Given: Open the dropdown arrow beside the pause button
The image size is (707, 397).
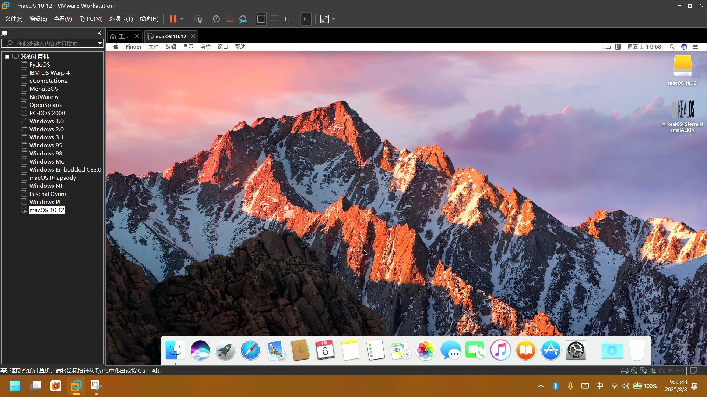Looking at the screenshot, I should click(182, 19).
